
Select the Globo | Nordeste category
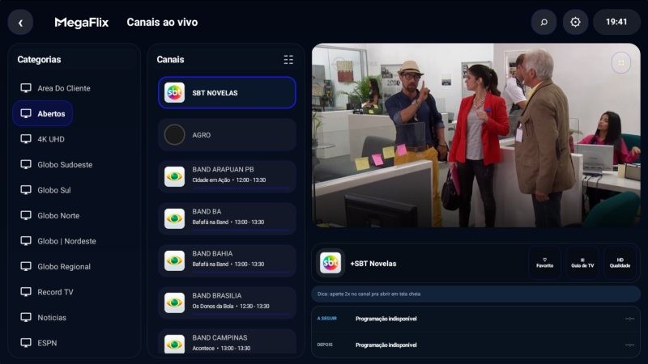pyautogui.click(x=58, y=241)
